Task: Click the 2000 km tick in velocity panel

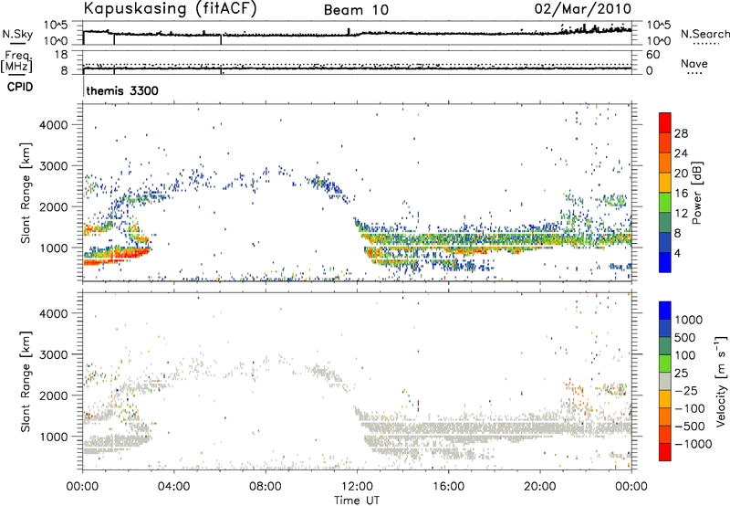Action: tap(53, 395)
